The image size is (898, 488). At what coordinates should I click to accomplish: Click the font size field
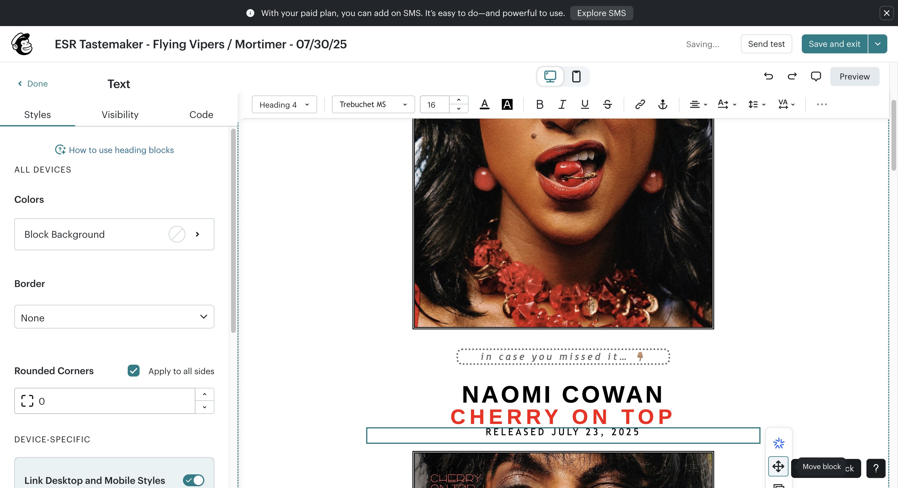pyautogui.click(x=435, y=104)
